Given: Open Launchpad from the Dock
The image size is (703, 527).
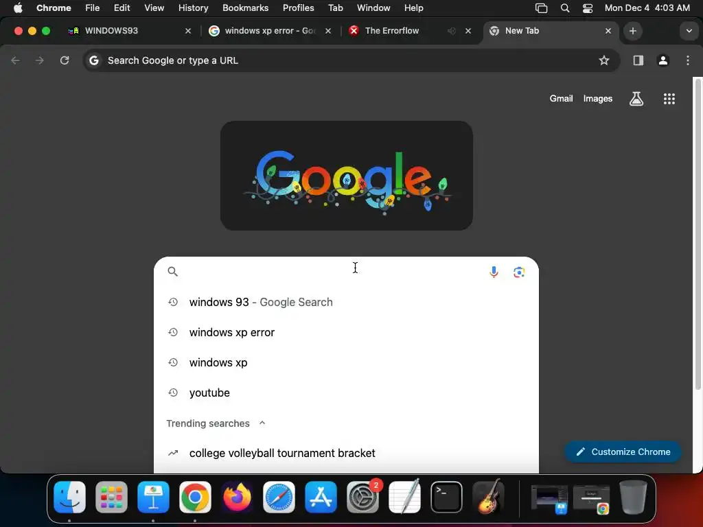Looking at the screenshot, I should point(111,497).
